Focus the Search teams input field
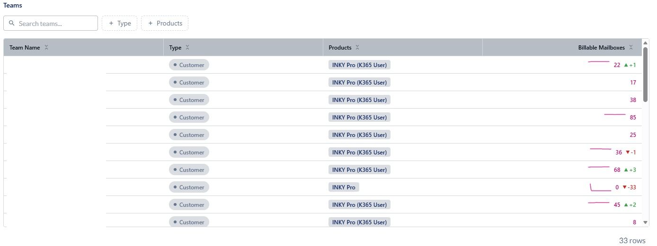This screenshot has width=657, height=246. [x=51, y=23]
